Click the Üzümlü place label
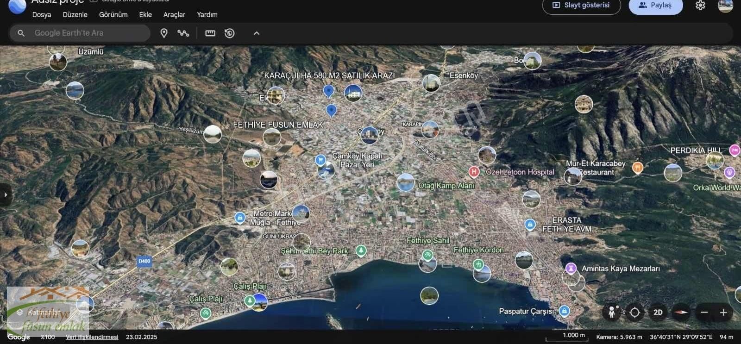This screenshot has height=344, width=741. coord(91,52)
